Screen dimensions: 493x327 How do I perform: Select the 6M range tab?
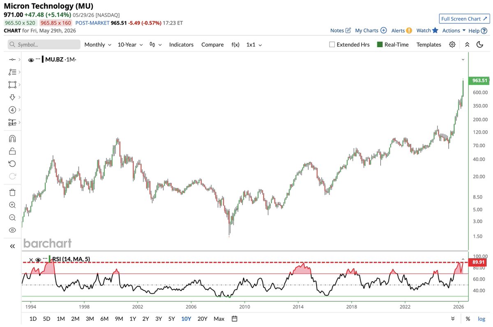tap(104, 319)
